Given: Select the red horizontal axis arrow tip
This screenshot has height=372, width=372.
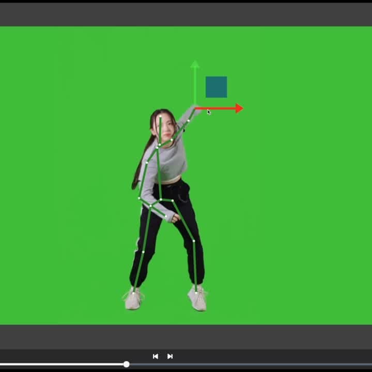Looking at the screenshot, I should (x=239, y=108).
